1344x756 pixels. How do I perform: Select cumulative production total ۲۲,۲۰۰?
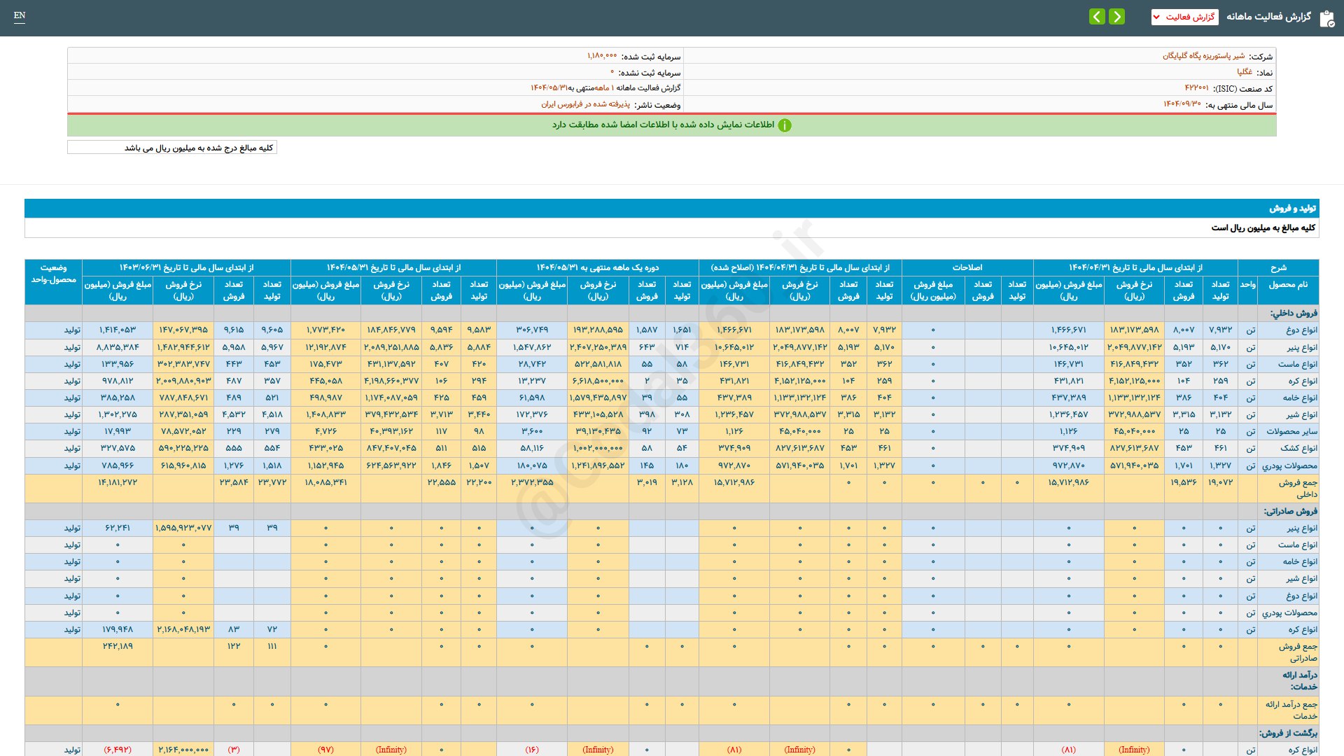(479, 482)
